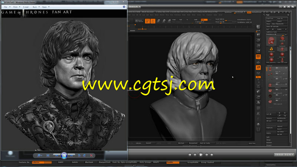
Task: Click Load Tool button
Action: coord(271,18)
